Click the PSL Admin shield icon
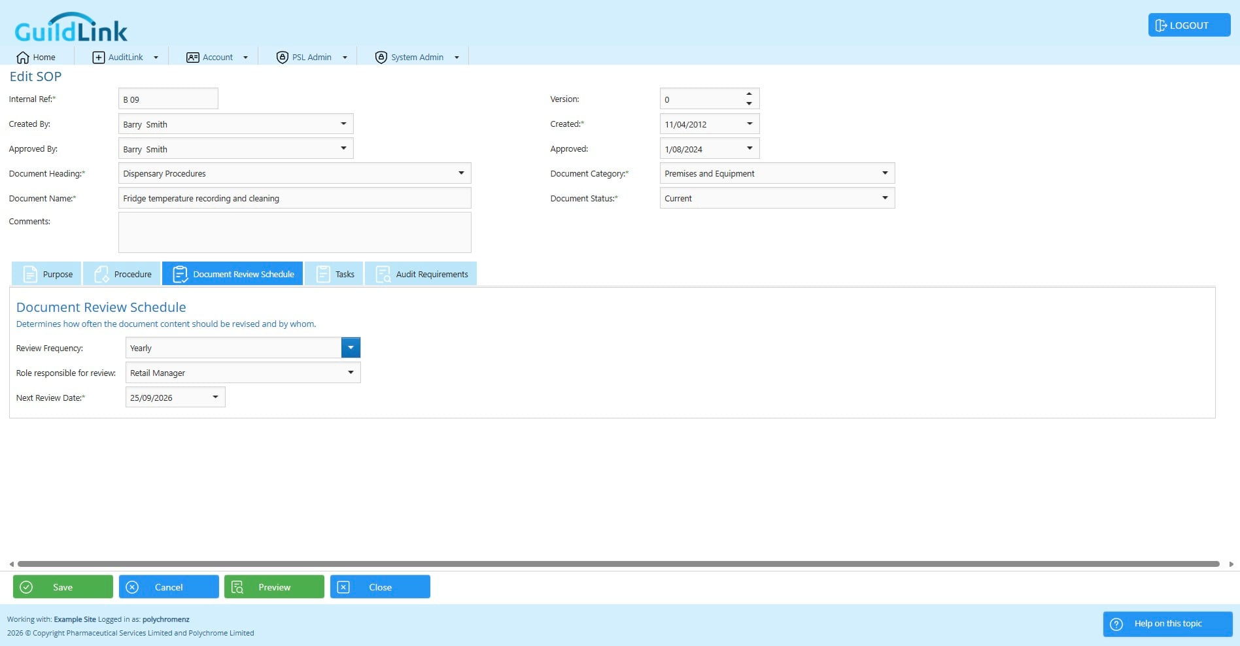The image size is (1240, 646). [283, 58]
